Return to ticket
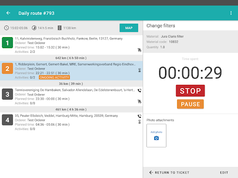The width and height of the screenshot is (238, 178). tap(169, 172)
